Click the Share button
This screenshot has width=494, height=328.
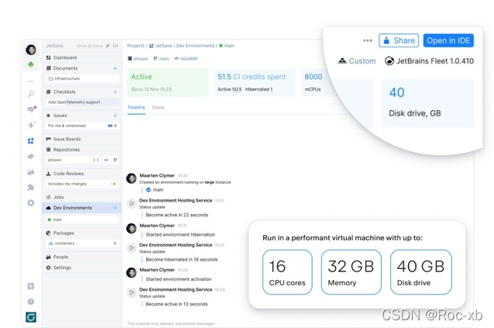399,40
